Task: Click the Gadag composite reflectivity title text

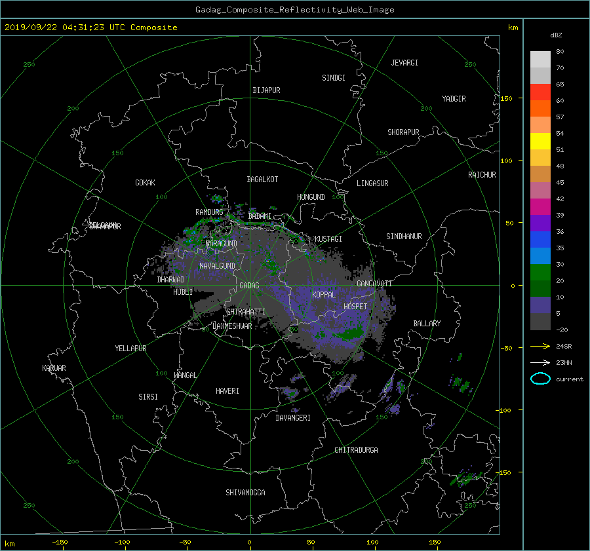Action: pyautogui.click(x=294, y=10)
